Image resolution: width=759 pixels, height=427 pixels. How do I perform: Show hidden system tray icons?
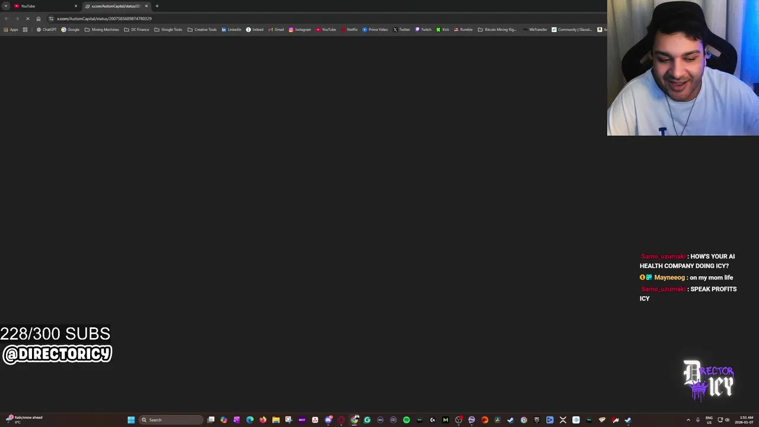[688, 420]
